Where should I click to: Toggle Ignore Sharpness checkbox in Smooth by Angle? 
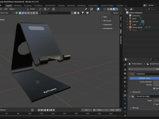154,104
